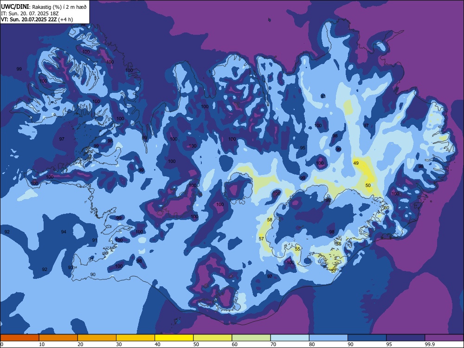Screen dimensions: 464x348
Task: Click the pale blue 70–80 legend swatch
Action: [x=290, y=338]
